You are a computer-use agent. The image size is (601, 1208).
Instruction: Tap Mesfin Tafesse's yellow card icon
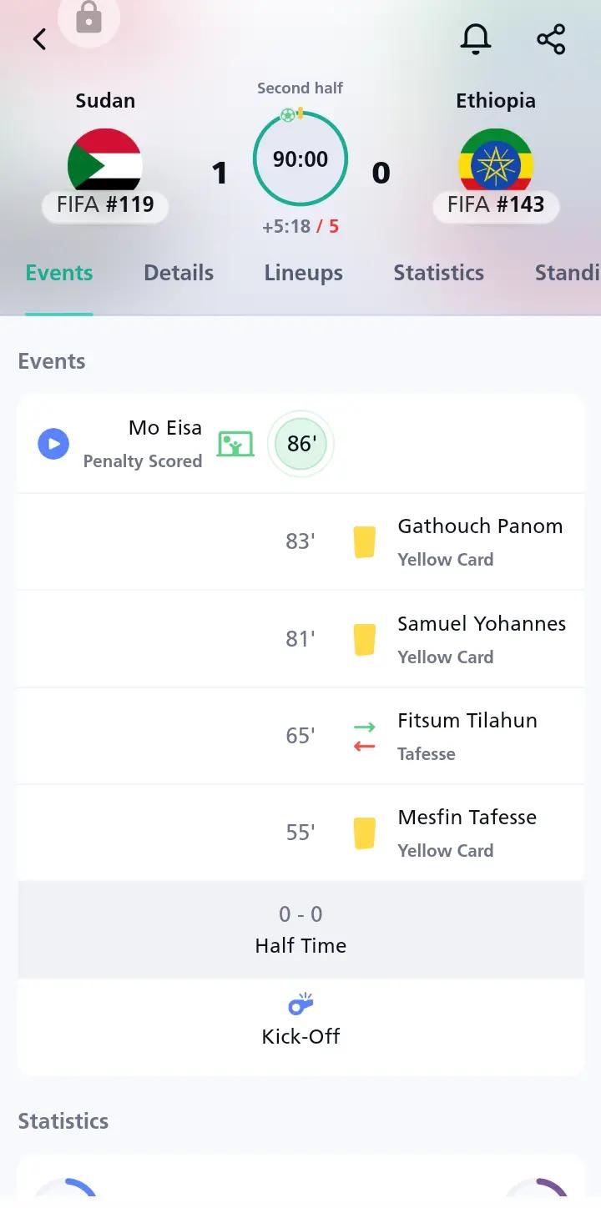[x=364, y=833]
